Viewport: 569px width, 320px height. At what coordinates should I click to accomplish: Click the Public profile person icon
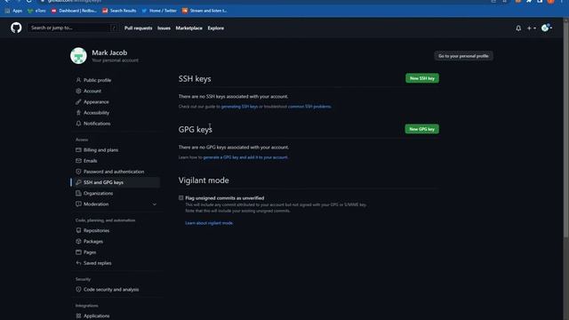(78, 80)
